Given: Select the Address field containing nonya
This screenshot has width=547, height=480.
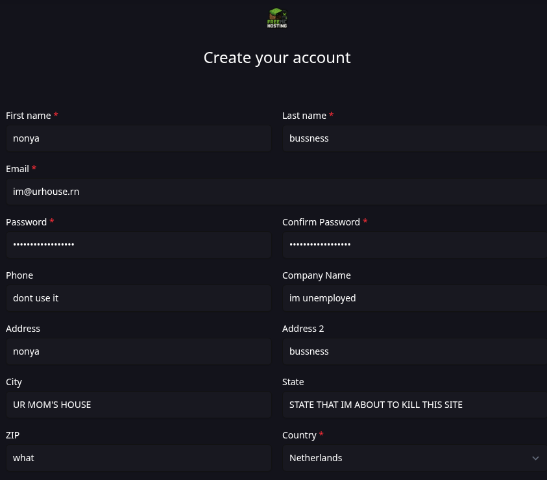Looking at the screenshot, I should [138, 351].
